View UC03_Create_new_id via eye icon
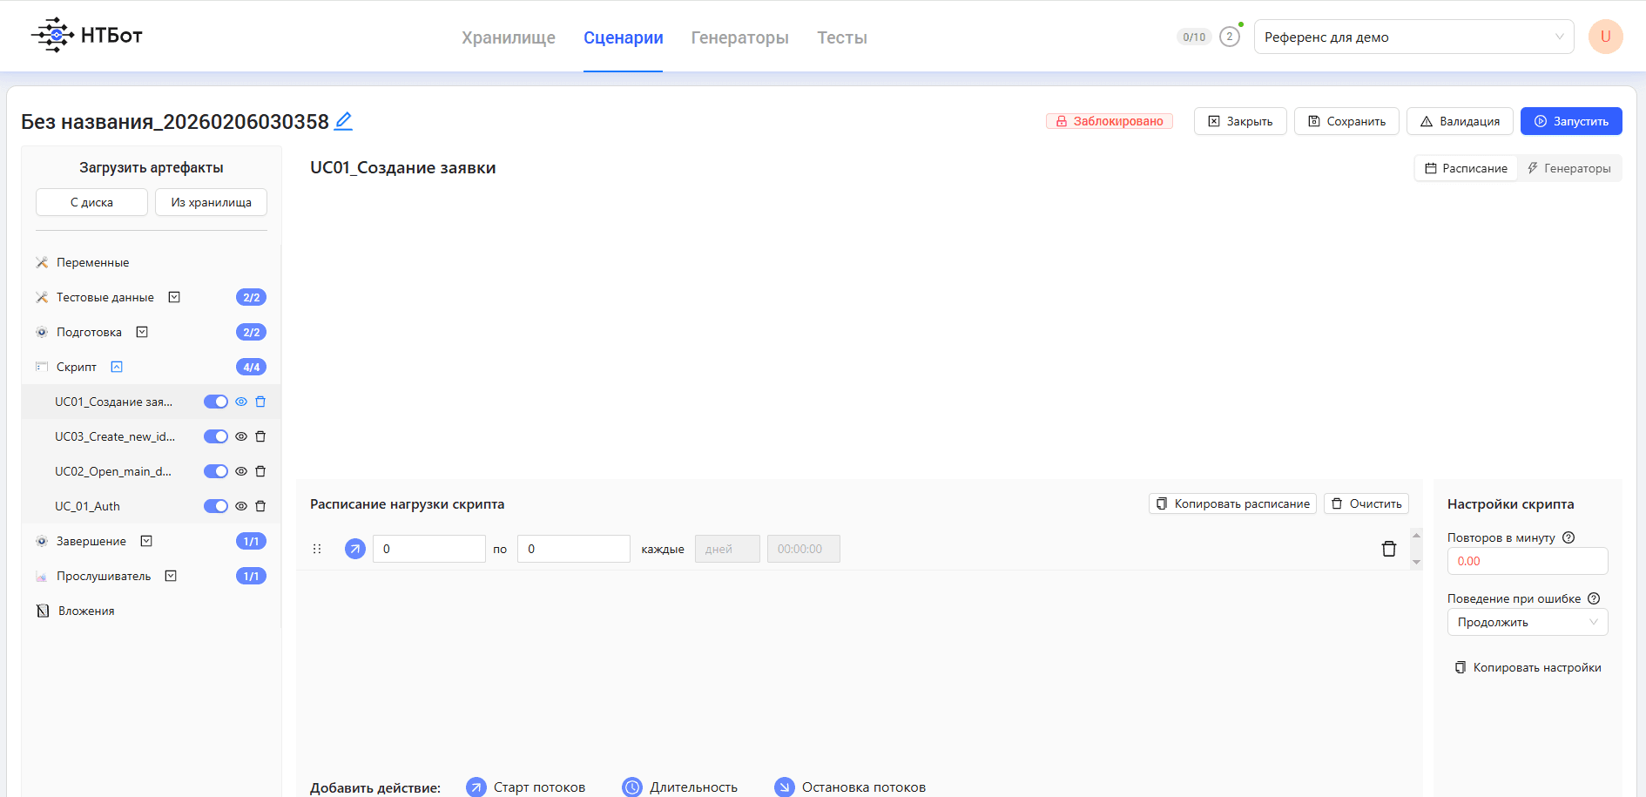 tap(241, 436)
